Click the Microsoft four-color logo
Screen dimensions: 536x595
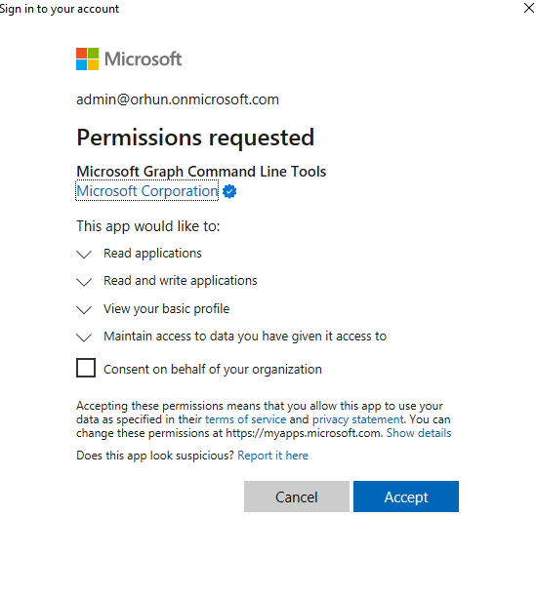coord(87,59)
